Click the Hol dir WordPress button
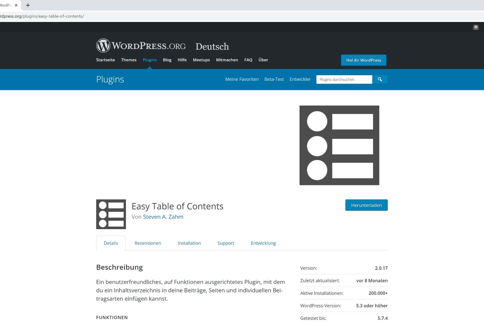The image size is (484, 322). (364, 60)
